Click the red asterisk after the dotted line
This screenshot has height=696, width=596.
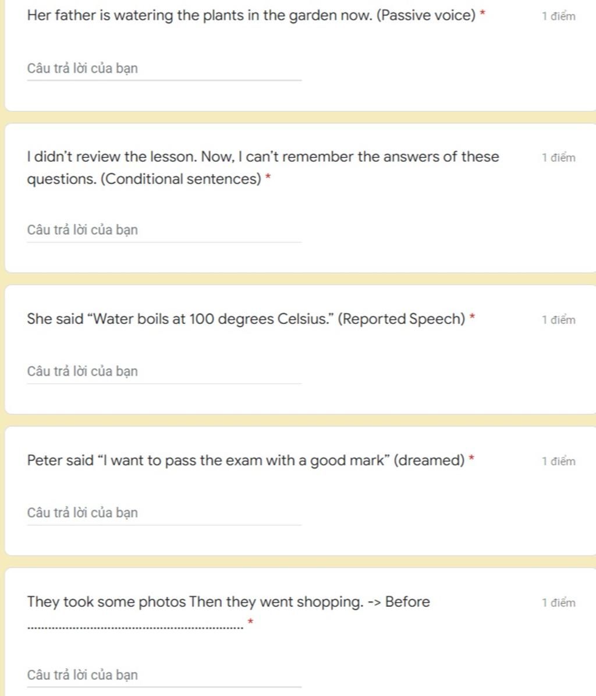click(250, 621)
